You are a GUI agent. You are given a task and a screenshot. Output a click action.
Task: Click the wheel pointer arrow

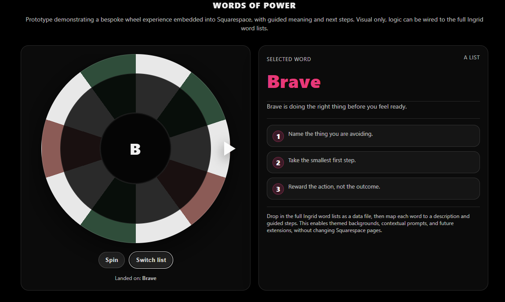point(229,149)
